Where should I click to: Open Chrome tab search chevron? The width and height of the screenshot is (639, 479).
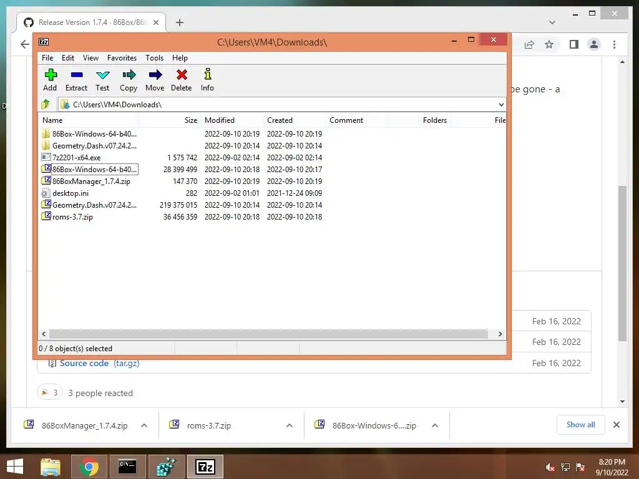(552, 22)
